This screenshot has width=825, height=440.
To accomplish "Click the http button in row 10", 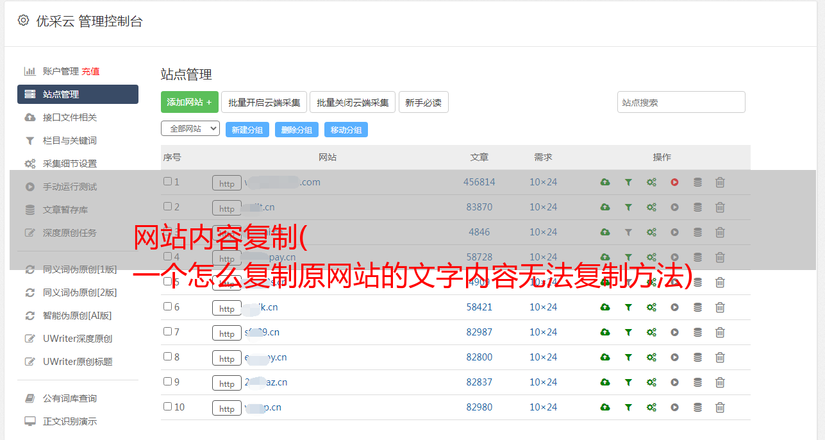I will [227, 408].
